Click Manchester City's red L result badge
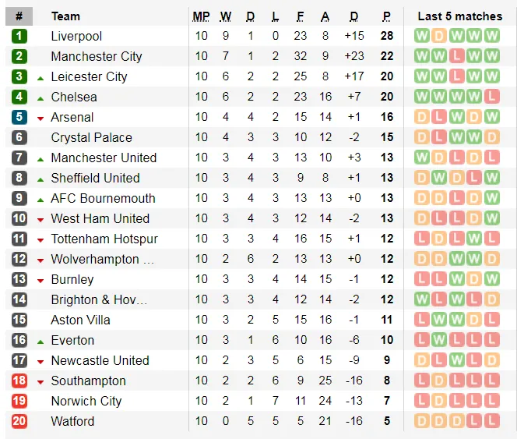 point(456,56)
